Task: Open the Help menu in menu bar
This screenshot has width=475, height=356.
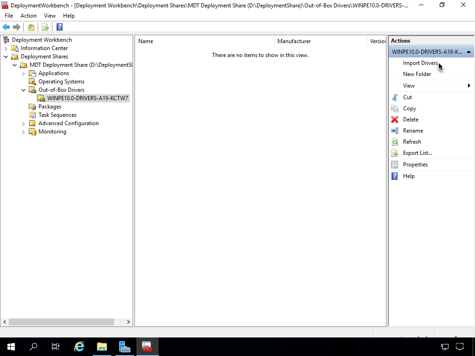Action: (69, 16)
